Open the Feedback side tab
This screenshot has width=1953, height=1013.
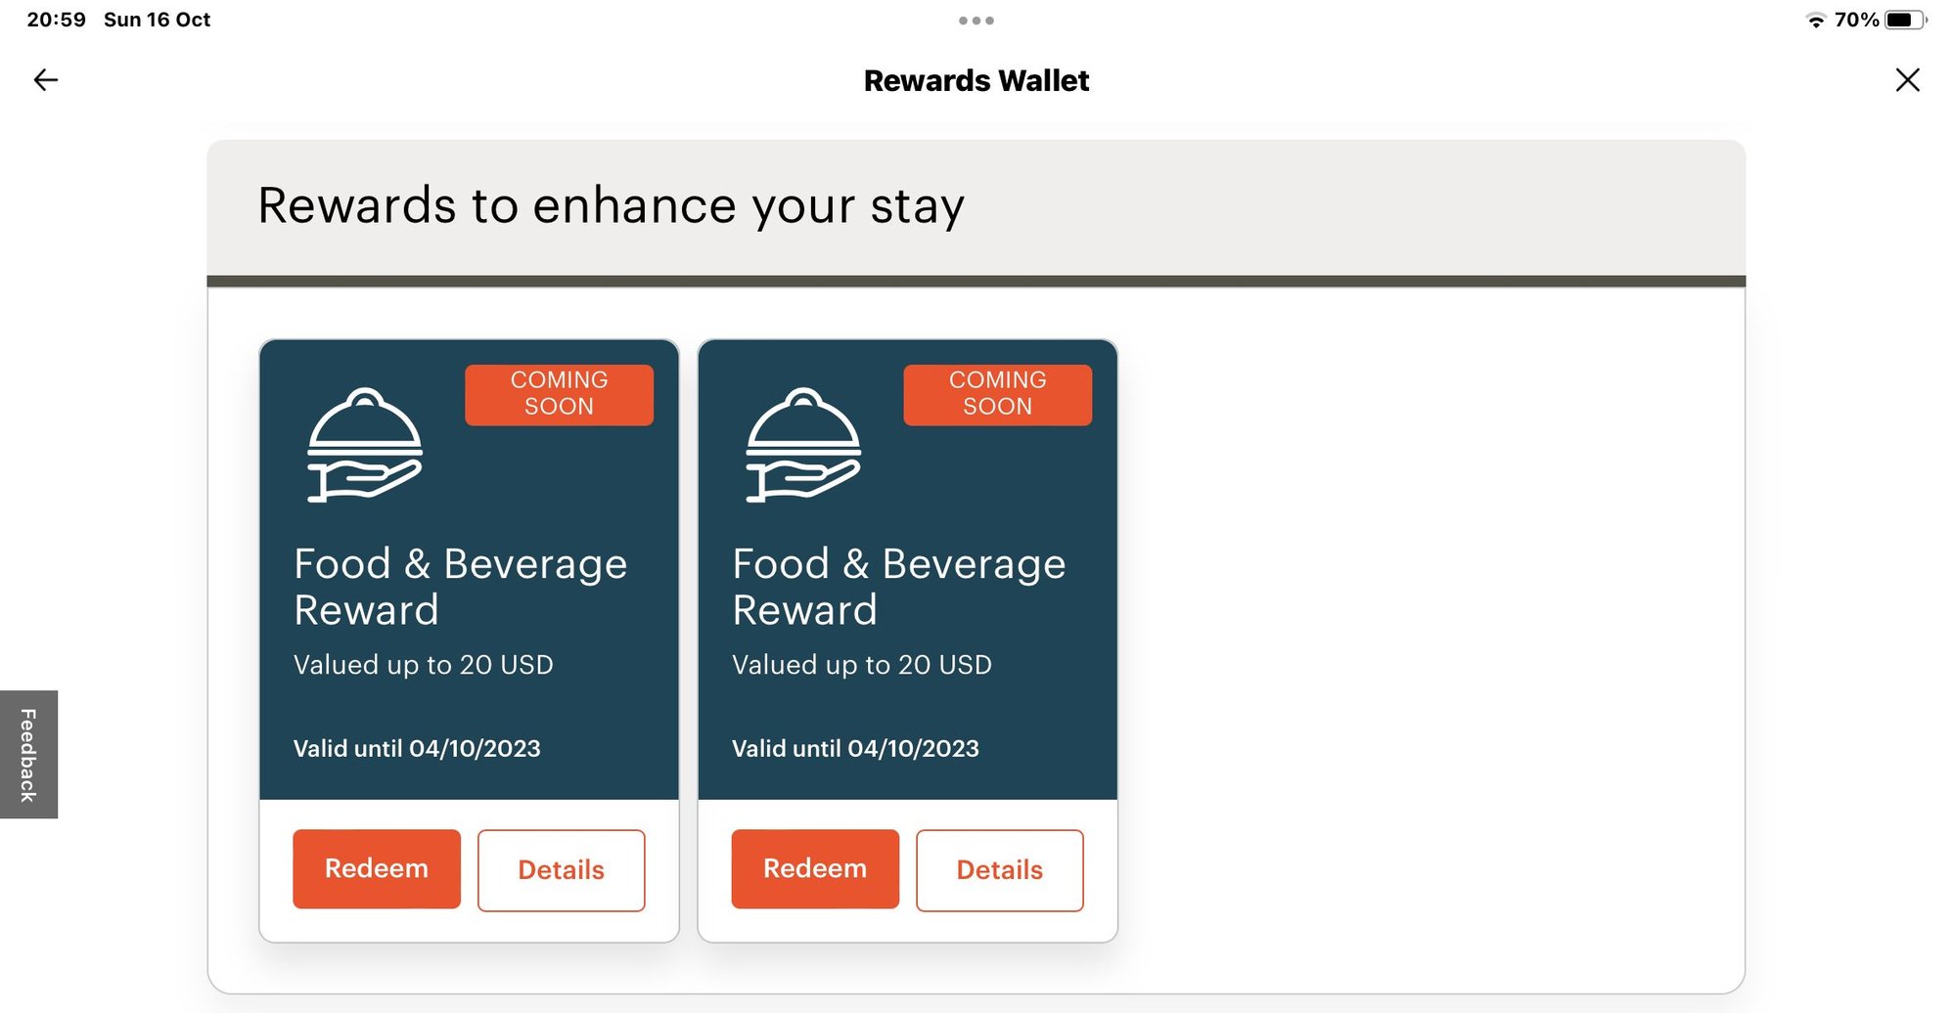pos(28,755)
